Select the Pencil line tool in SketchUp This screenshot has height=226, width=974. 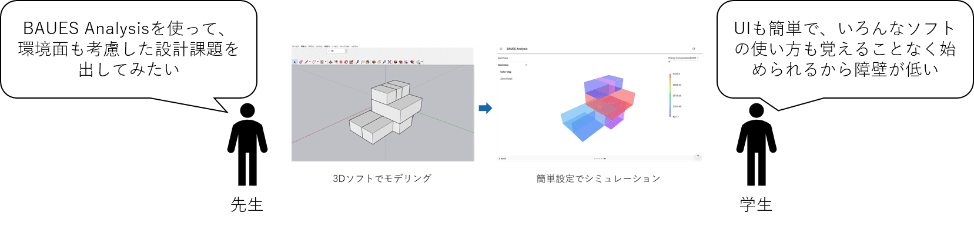pos(306,62)
